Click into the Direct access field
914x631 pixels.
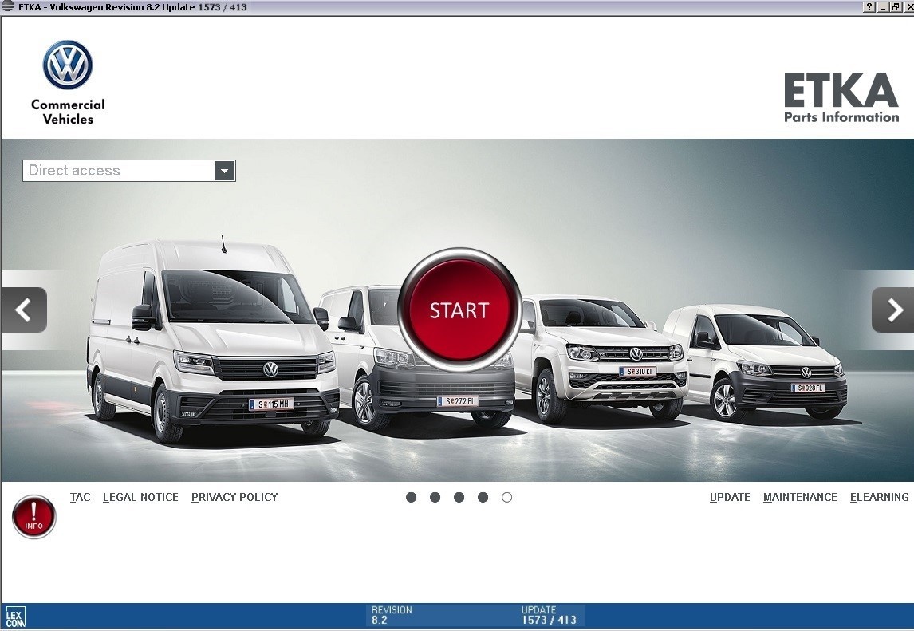(x=119, y=171)
